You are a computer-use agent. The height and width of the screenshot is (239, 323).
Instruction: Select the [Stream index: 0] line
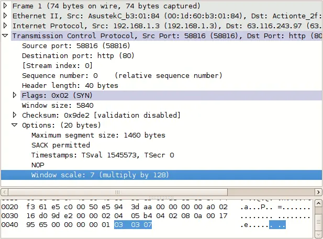57,66
